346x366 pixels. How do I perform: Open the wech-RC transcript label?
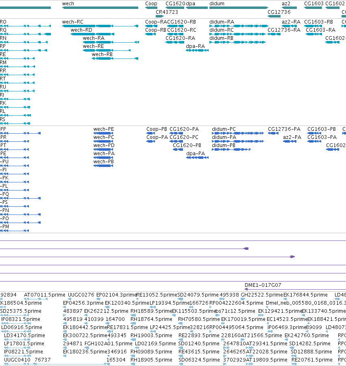tap(73, 22)
